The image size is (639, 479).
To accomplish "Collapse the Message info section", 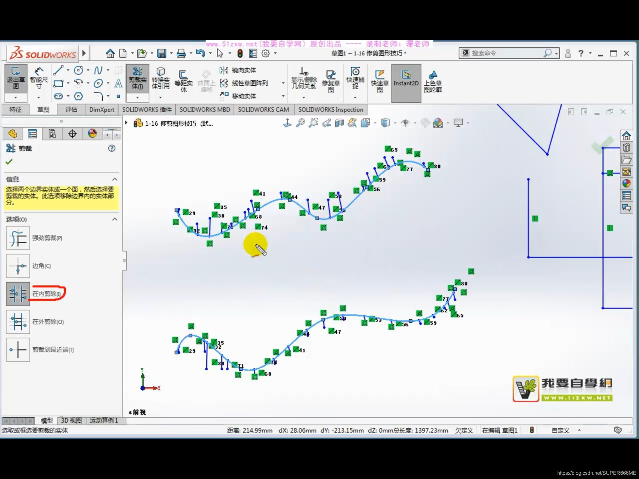I will (115, 179).
